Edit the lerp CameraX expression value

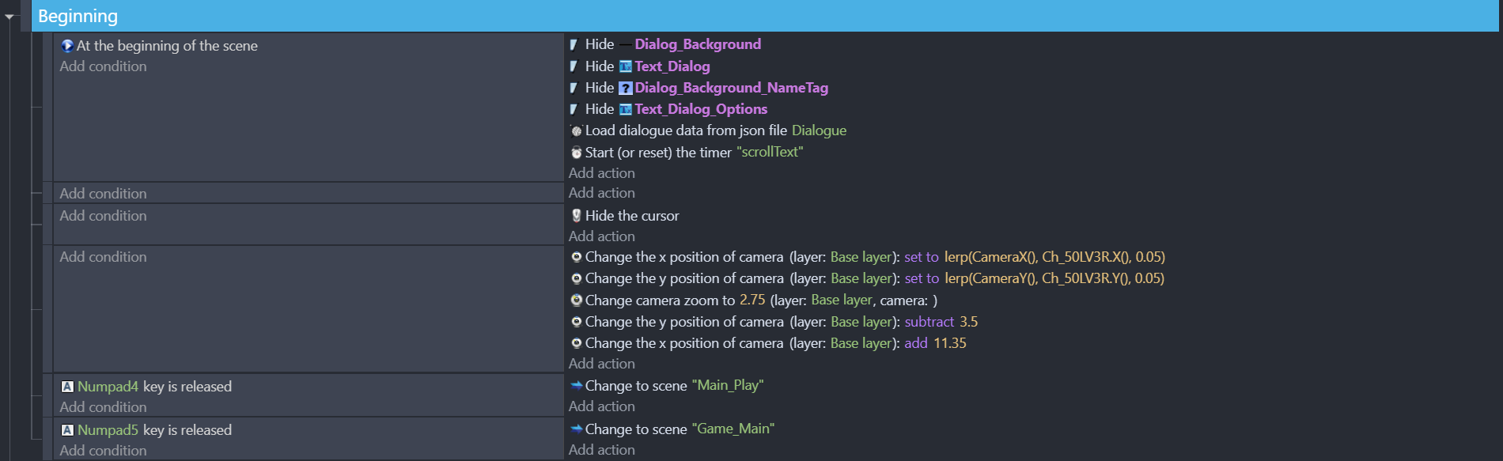(1054, 257)
